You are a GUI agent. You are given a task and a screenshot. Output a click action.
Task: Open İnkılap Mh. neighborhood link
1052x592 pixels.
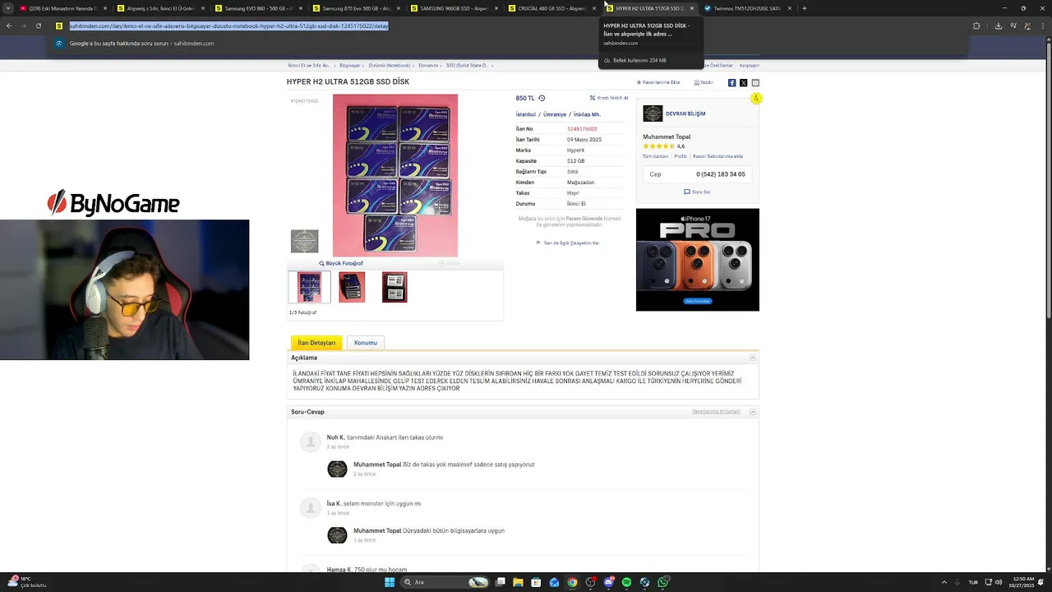click(x=587, y=114)
